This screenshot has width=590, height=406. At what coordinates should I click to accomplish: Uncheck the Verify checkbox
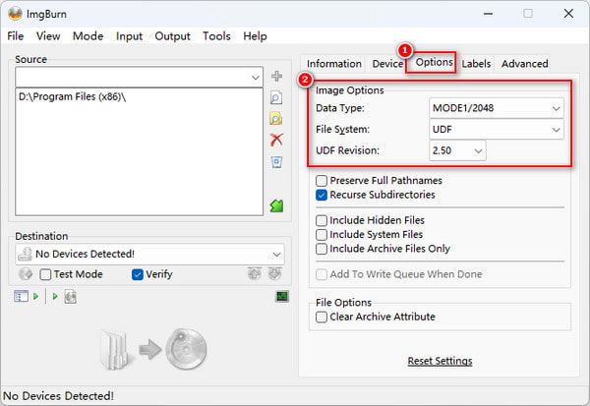pos(138,274)
